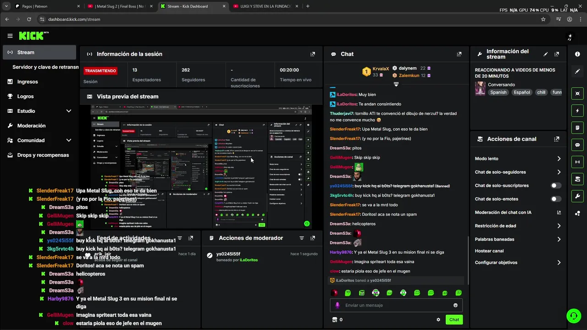The width and height of the screenshot is (587, 330).
Task: Expand Restricción de edad options
Action: click(x=559, y=226)
